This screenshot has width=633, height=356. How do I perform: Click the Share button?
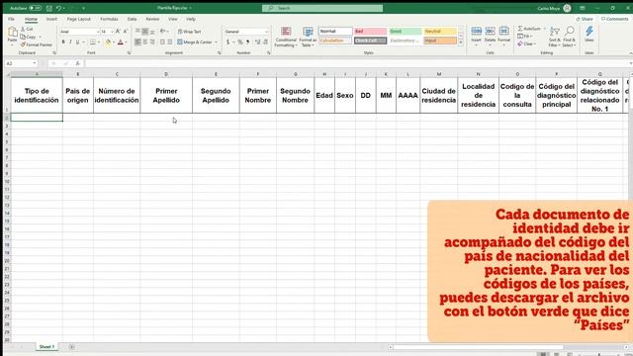pos(585,19)
